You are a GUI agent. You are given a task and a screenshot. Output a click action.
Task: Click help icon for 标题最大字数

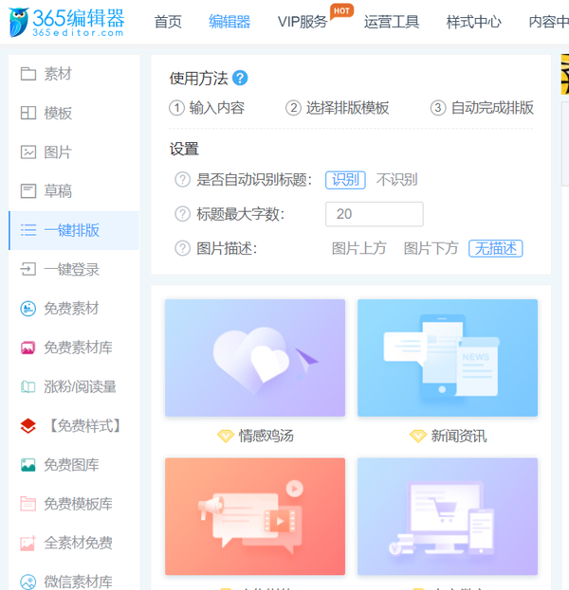tap(182, 214)
